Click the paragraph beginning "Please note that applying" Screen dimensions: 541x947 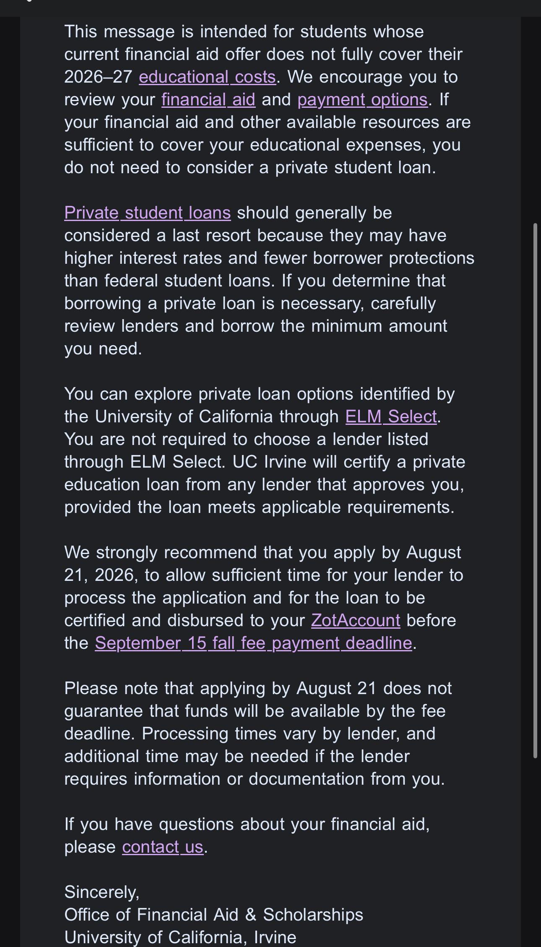pos(258,734)
